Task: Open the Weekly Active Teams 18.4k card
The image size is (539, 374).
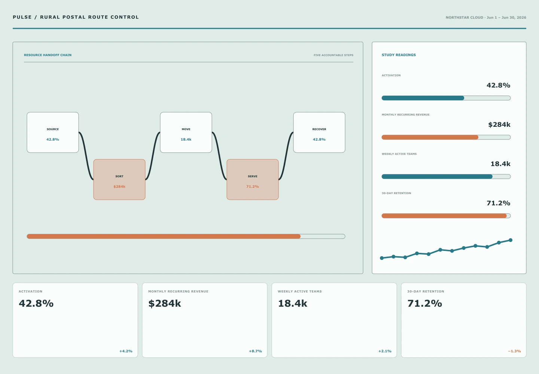Action: (334, 320)
